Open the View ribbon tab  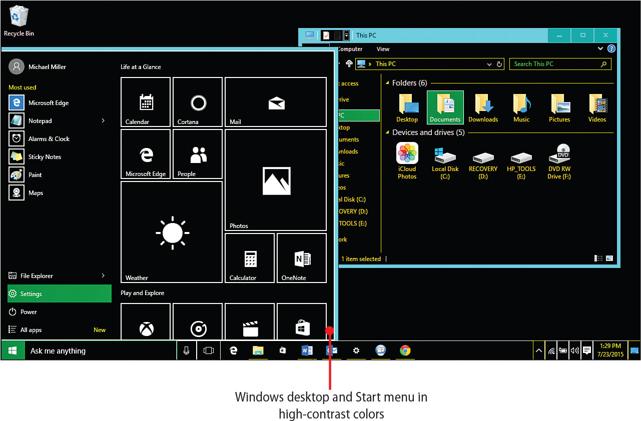(383, 49)
